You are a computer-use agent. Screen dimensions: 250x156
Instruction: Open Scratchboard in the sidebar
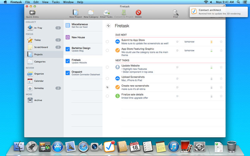point(41,47)
